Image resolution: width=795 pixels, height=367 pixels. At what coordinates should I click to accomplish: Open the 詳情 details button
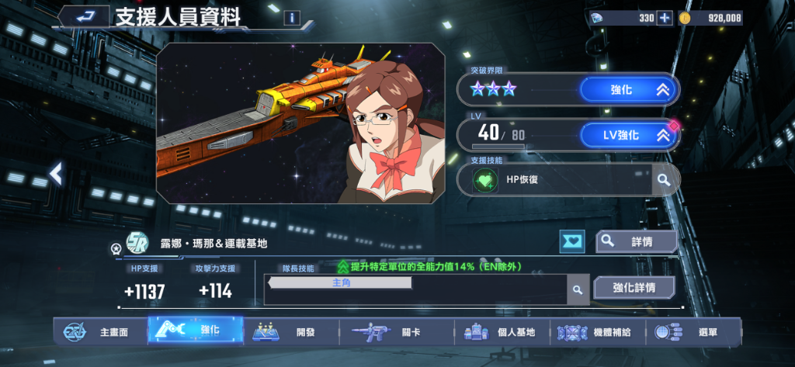637,242
